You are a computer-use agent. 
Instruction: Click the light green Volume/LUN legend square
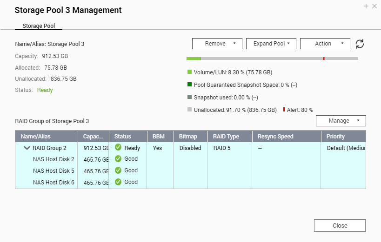point(189,72)
